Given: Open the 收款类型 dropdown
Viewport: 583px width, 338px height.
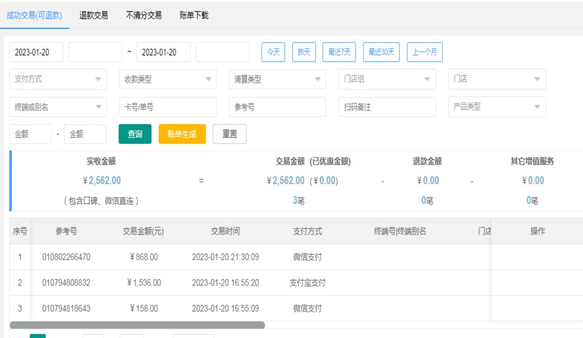Looking at the screenshot, I should [x=167, y=79].
